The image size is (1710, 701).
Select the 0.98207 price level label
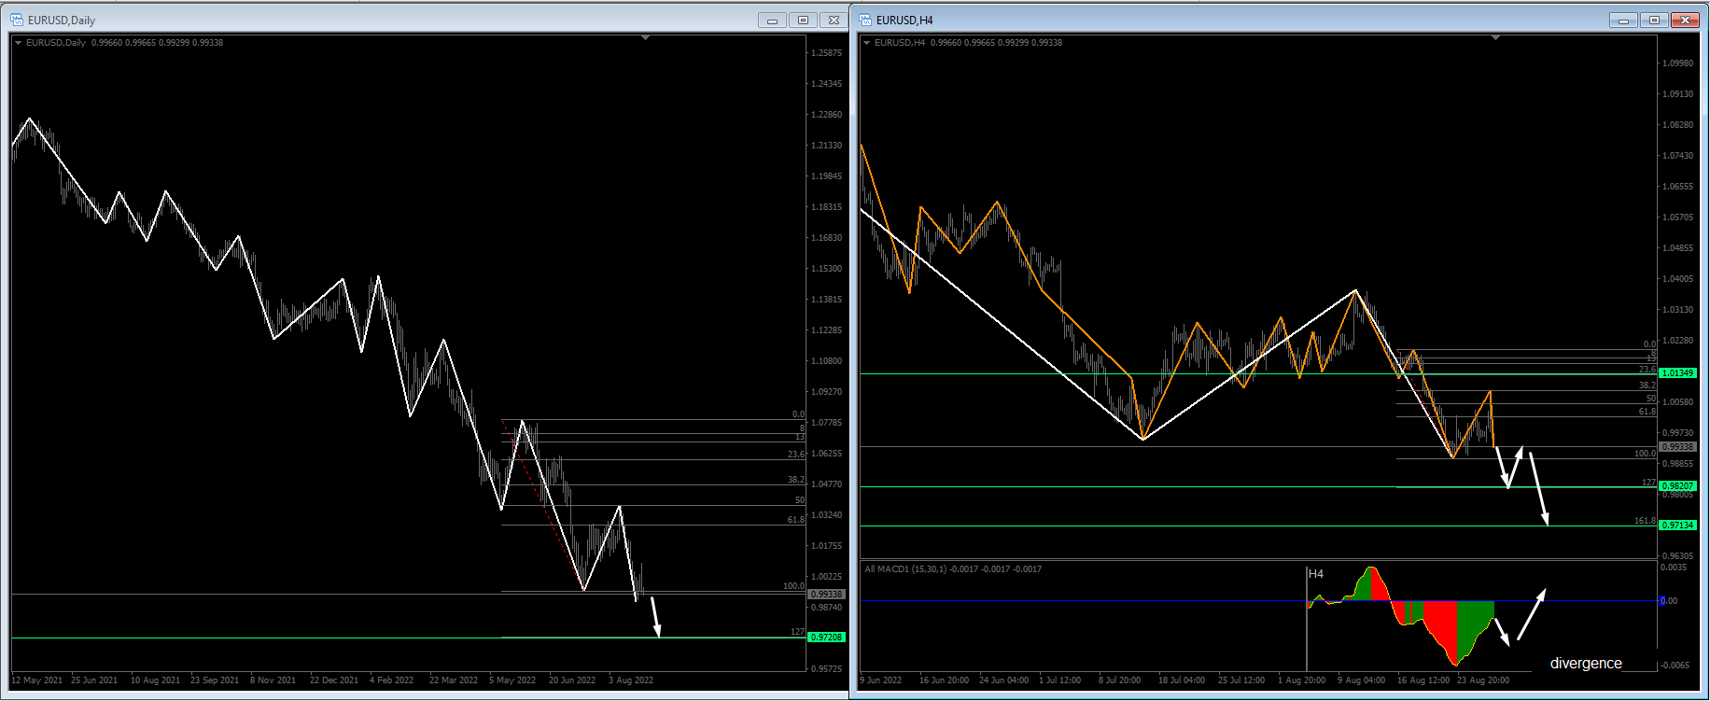tap(1676, 486)
